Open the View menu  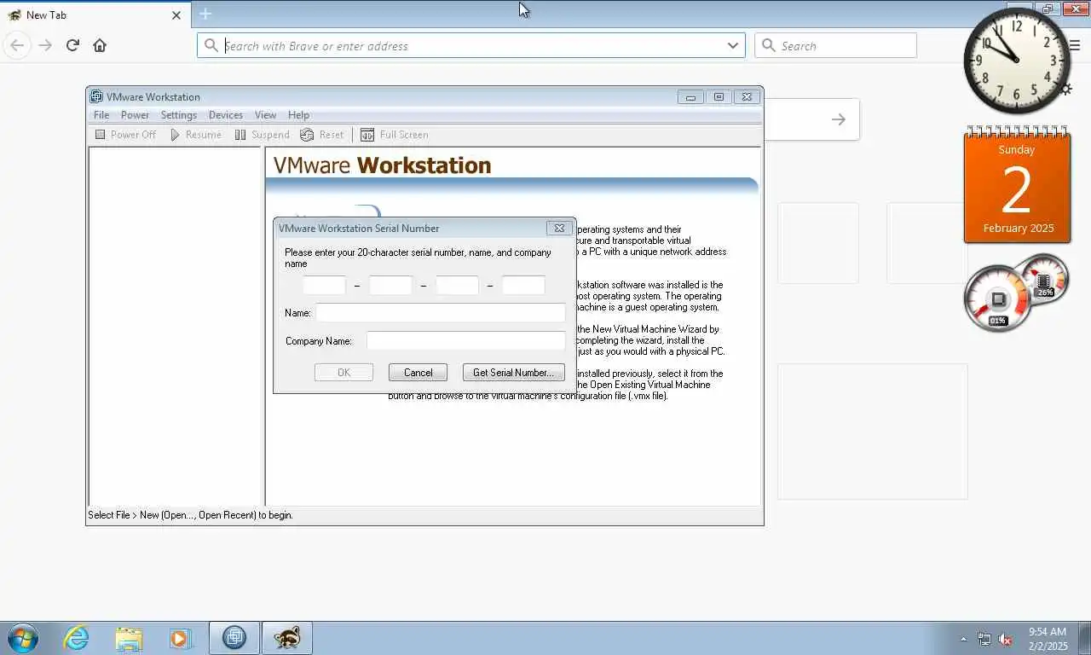tap(265, 115)
